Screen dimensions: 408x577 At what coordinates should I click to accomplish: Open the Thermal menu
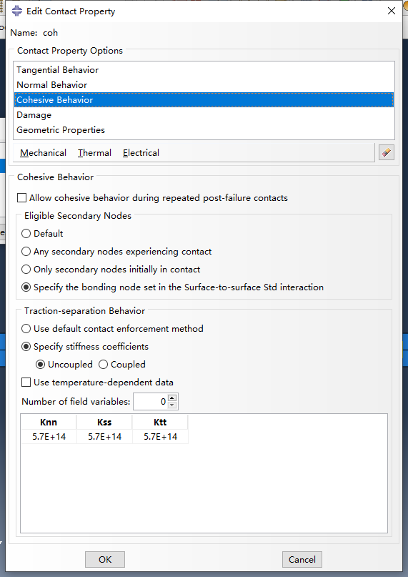click(94, 153)
